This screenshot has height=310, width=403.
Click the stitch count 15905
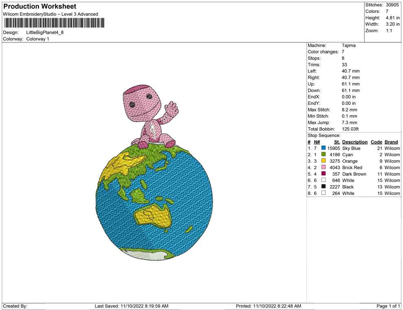pyautogui.click(x=333, y=148)
